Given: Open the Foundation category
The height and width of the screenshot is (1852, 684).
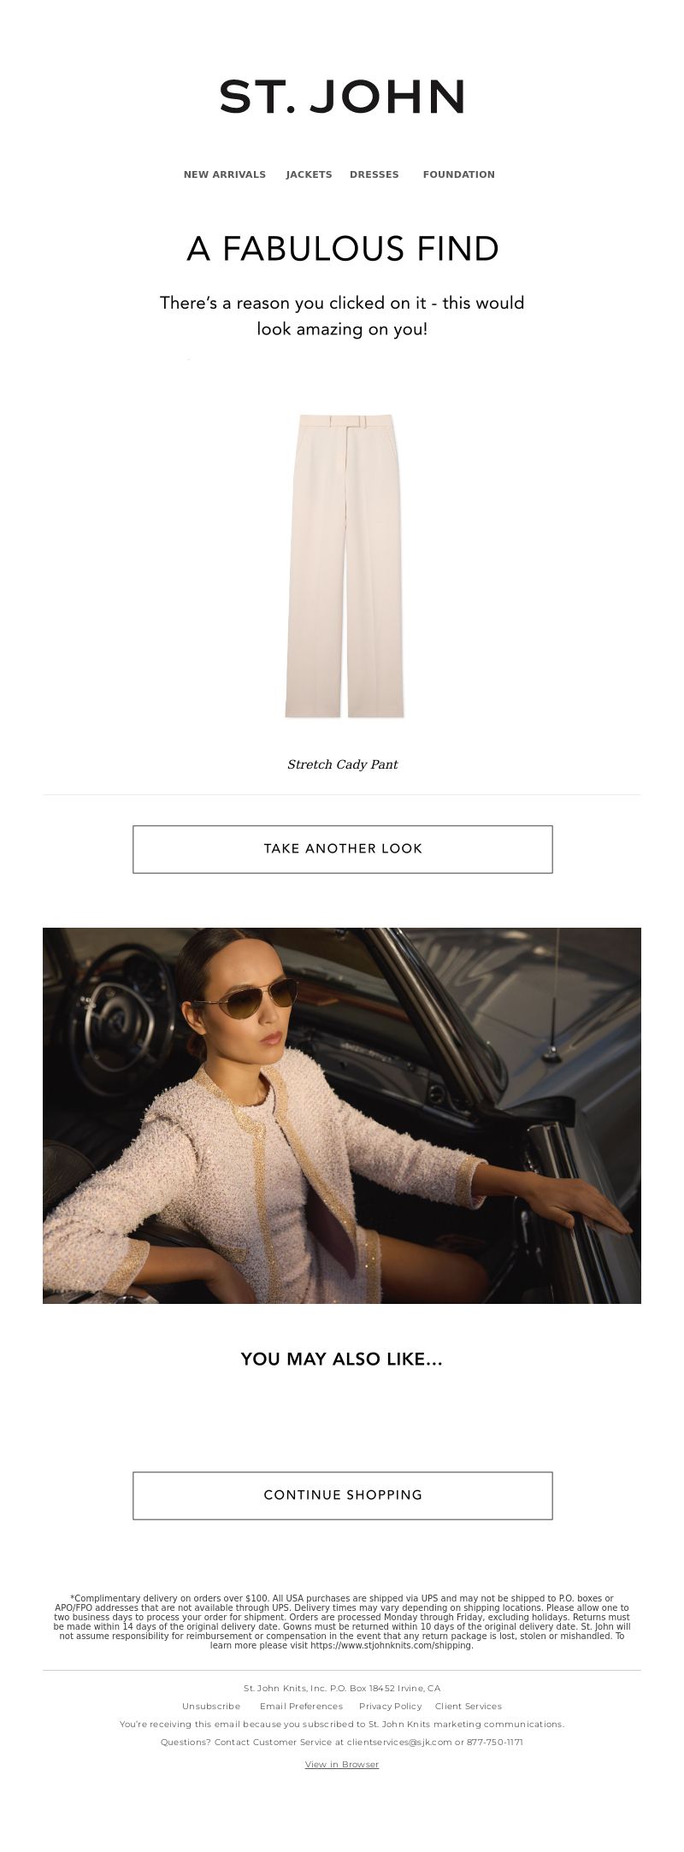Looking at the screenshot, I should coord(459,174).
